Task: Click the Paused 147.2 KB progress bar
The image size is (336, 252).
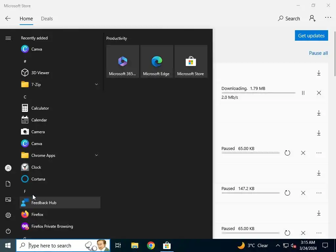Action: [x=250, y=193]
